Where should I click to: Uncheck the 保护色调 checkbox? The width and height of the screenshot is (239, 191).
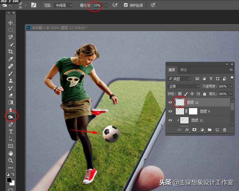point(126,5)
